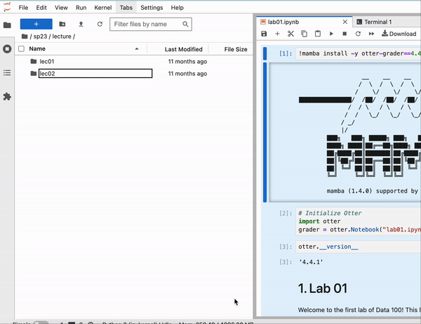Click the lec02 rename text box
Image resolution: width=421 pixels, height=324 pixels.
95,73
